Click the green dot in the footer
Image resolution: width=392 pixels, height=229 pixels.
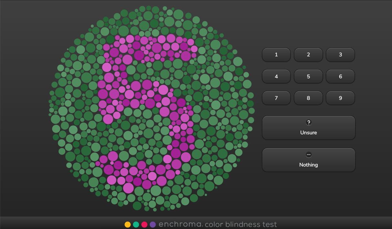[136, 224]
